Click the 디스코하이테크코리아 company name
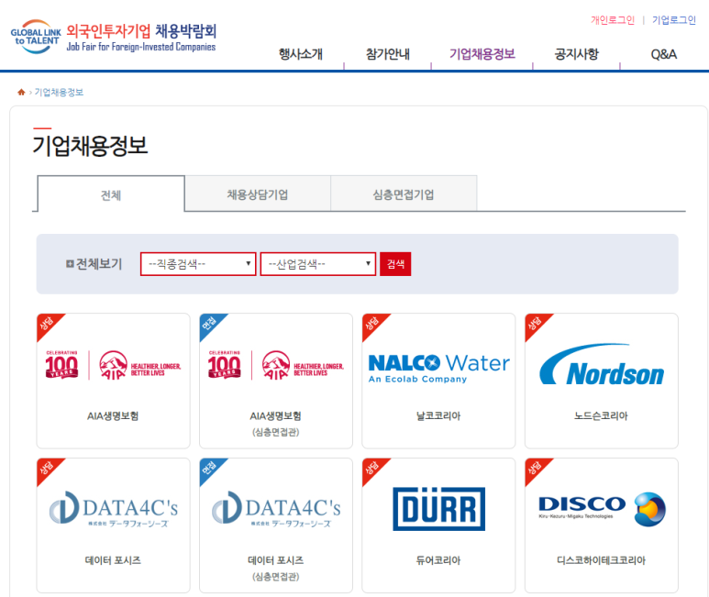 coord(601,560)
